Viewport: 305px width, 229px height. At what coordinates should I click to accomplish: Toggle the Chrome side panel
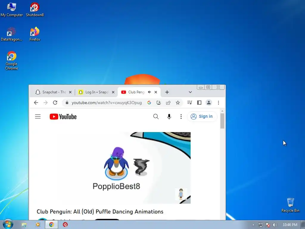point(199,103)
